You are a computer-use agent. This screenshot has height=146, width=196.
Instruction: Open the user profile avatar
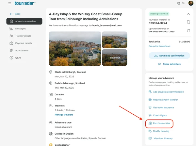tap(191, 3)
